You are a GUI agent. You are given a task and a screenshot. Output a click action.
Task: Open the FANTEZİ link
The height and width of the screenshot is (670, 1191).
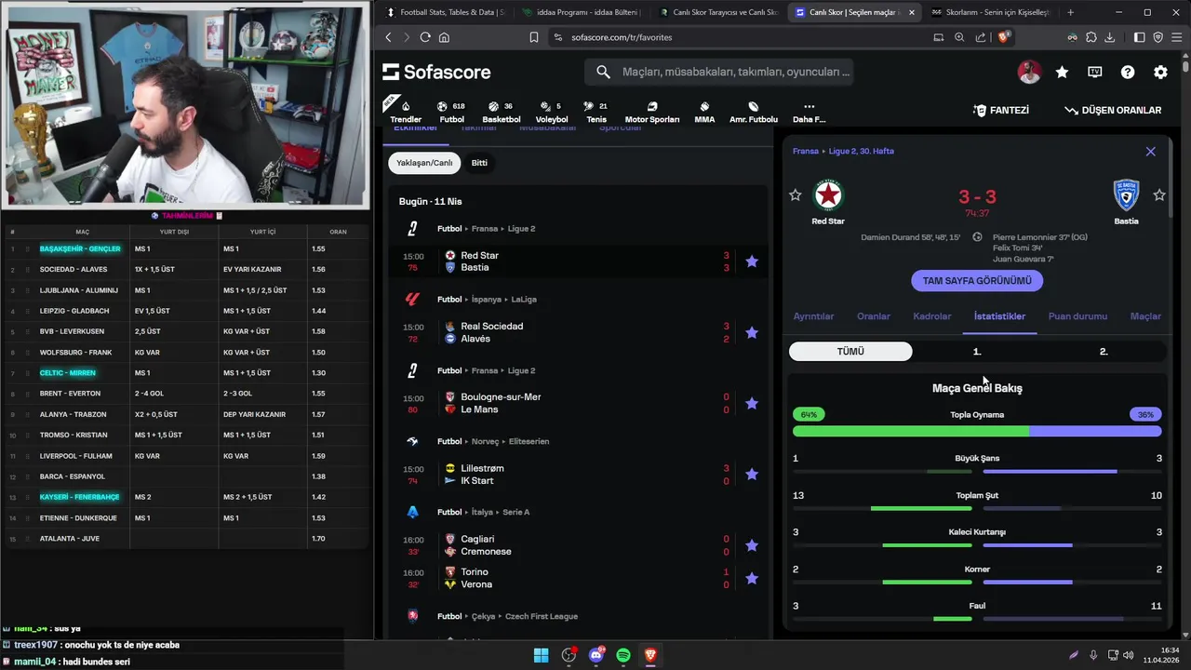(x=1001, y=110)
